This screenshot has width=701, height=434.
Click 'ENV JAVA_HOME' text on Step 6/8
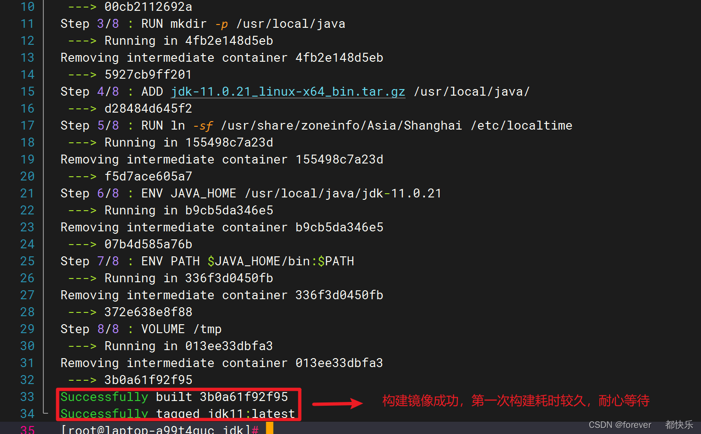click(189, 193)
